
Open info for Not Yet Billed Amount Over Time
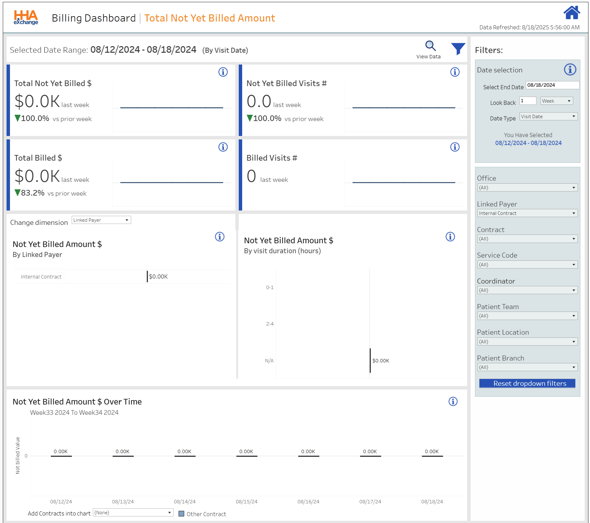453,402
